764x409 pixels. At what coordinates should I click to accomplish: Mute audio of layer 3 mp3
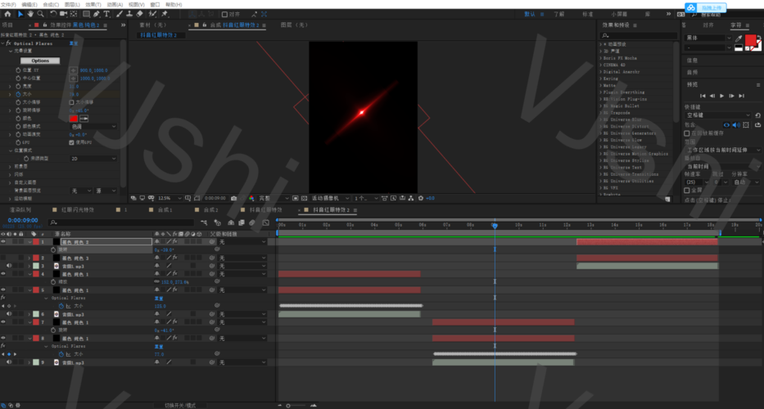click(9, 266)
